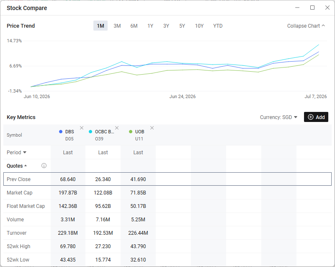Click DBS Prev Close value 68.640
335x267 pixels.
(x=68, y=179)
